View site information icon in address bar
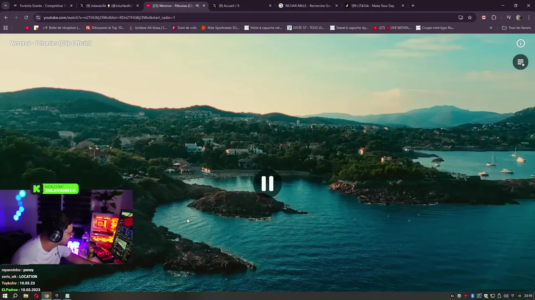This screenshot has height=300, width=535. [38, 17]
